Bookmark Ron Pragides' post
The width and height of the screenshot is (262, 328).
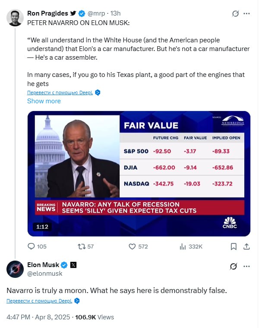tap(234, 246)
